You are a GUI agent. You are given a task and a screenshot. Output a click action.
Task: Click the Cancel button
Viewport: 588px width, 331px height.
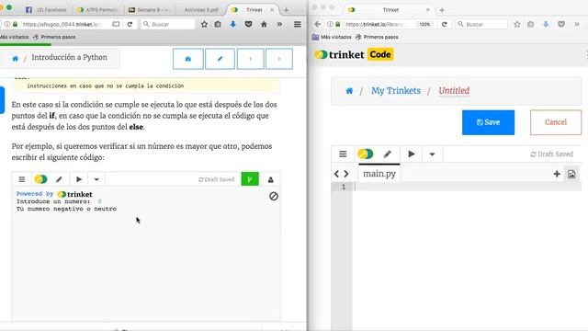point(556,122)
